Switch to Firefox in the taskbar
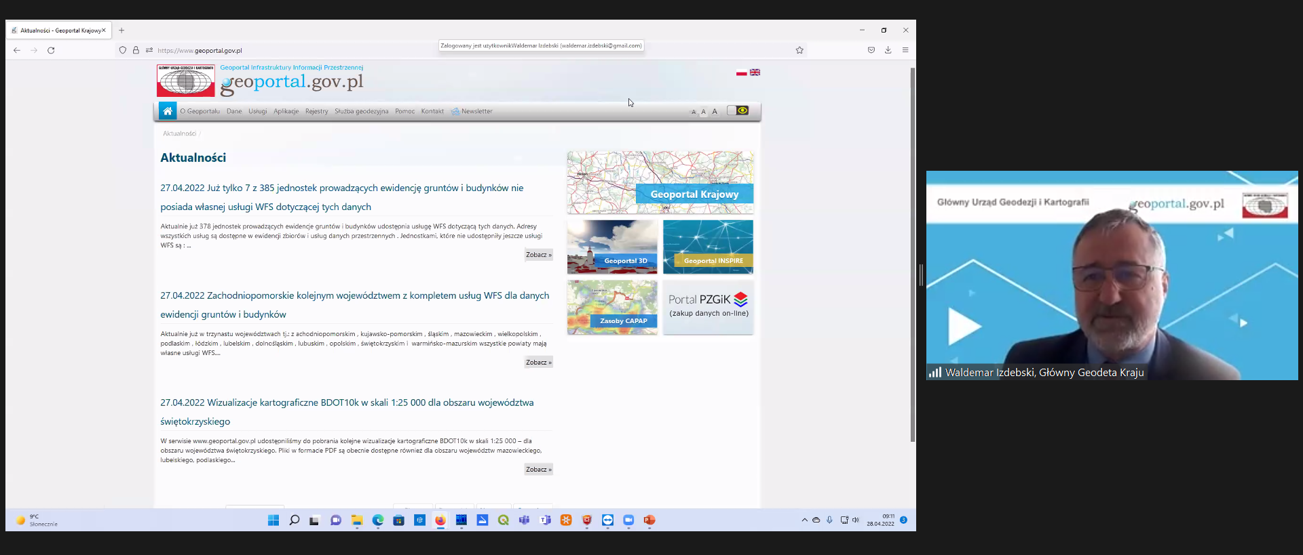Image resolution: width=1303 pixels, height=555 pixels. (440, 520)
